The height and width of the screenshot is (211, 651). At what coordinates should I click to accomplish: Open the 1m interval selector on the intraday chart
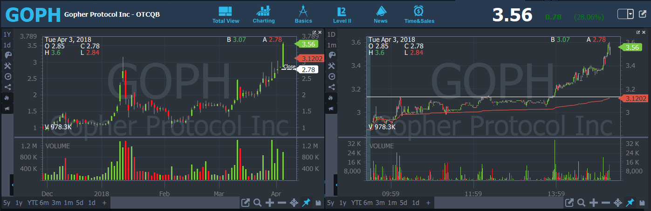click(x=332, y=45)
